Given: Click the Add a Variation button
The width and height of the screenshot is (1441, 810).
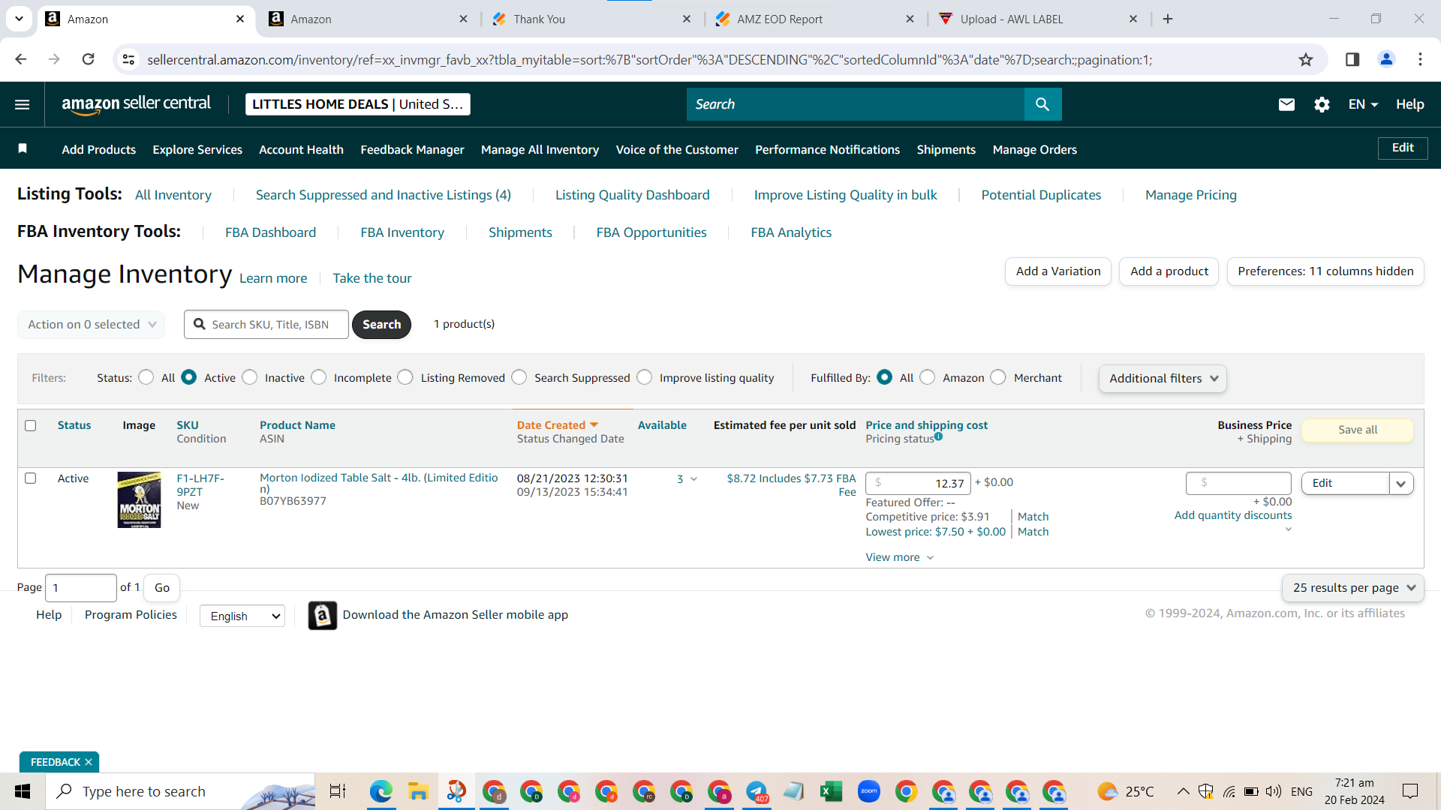Looking at the screenshot, I should pos(1058,271).
